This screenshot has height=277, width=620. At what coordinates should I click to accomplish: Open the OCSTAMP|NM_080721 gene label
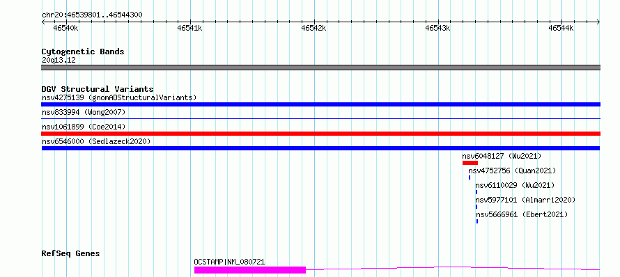tap(229, 262)
